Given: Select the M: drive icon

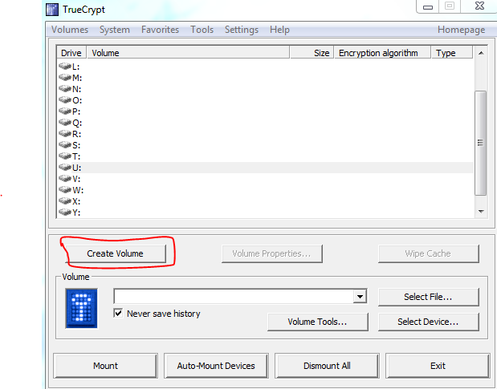Looking at the screenshot, I should [x=65, y=77].
